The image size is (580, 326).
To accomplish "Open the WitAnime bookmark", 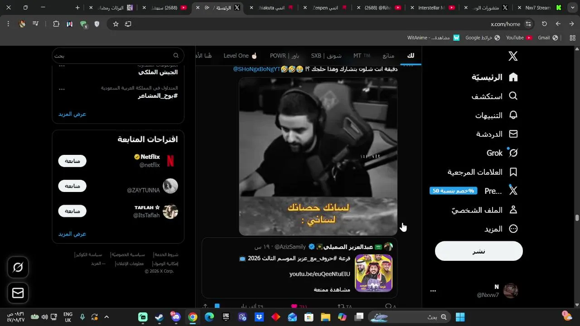I will pos(433,38).
